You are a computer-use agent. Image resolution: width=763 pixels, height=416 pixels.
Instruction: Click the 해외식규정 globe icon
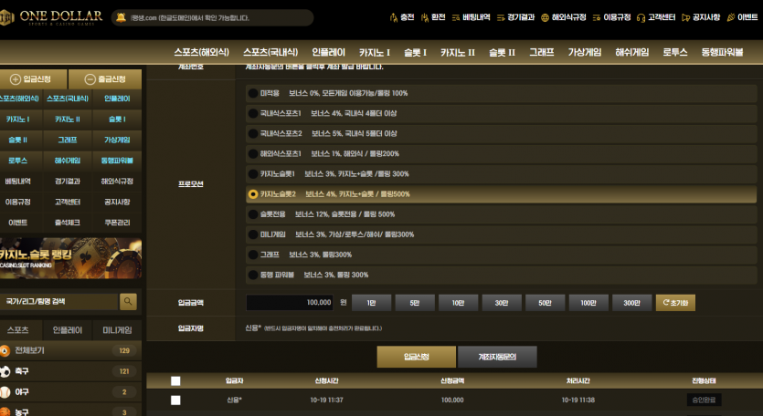pos(545,18)
